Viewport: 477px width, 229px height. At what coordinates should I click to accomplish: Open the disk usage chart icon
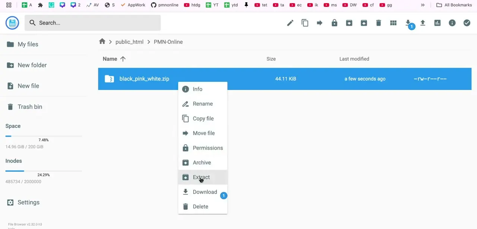[437, 23]
